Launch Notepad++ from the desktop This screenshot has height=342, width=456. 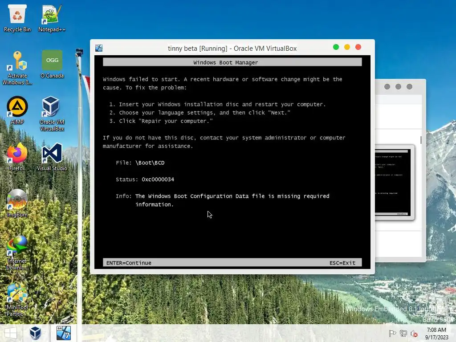(x=52, y=18)
